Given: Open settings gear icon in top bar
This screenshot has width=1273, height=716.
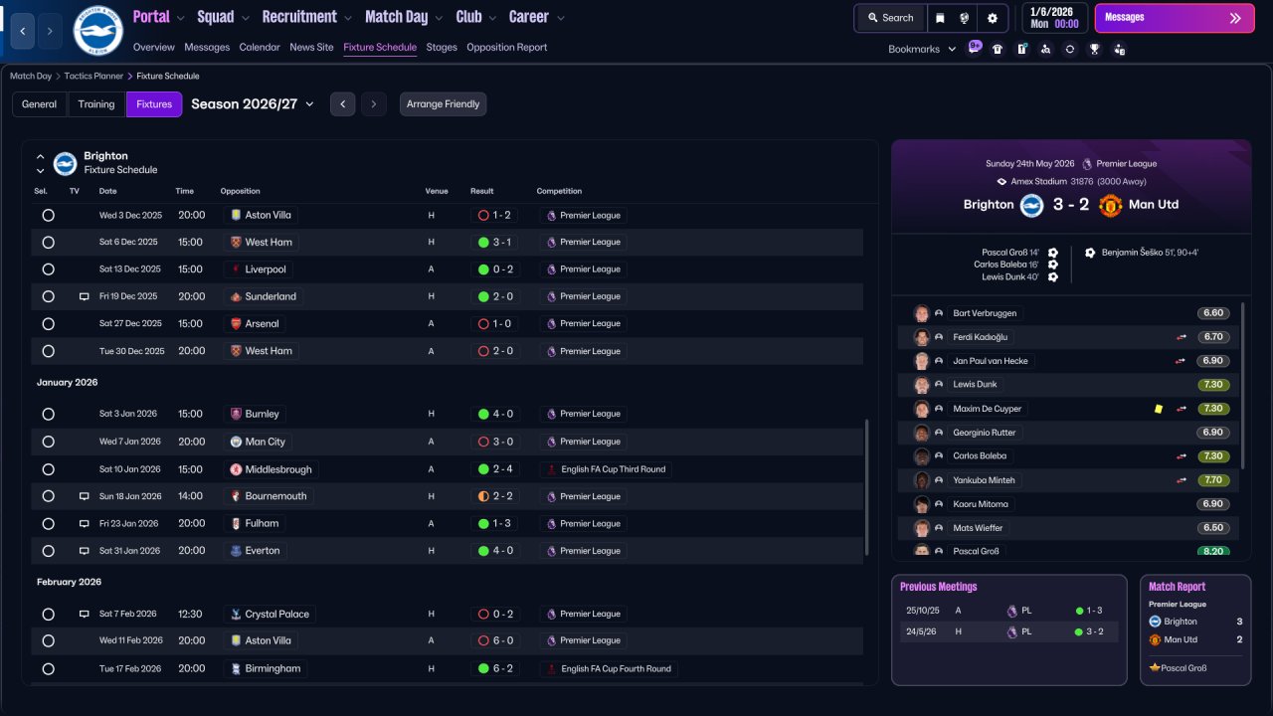Looking at the screenshot, I should click(992, 18).
